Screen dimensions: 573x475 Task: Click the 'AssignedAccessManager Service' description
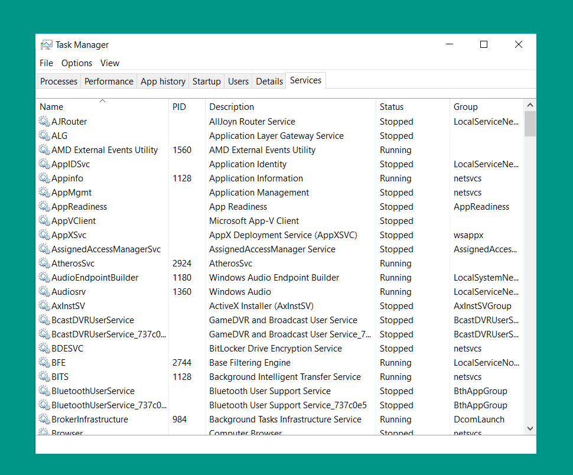(272, 249)
